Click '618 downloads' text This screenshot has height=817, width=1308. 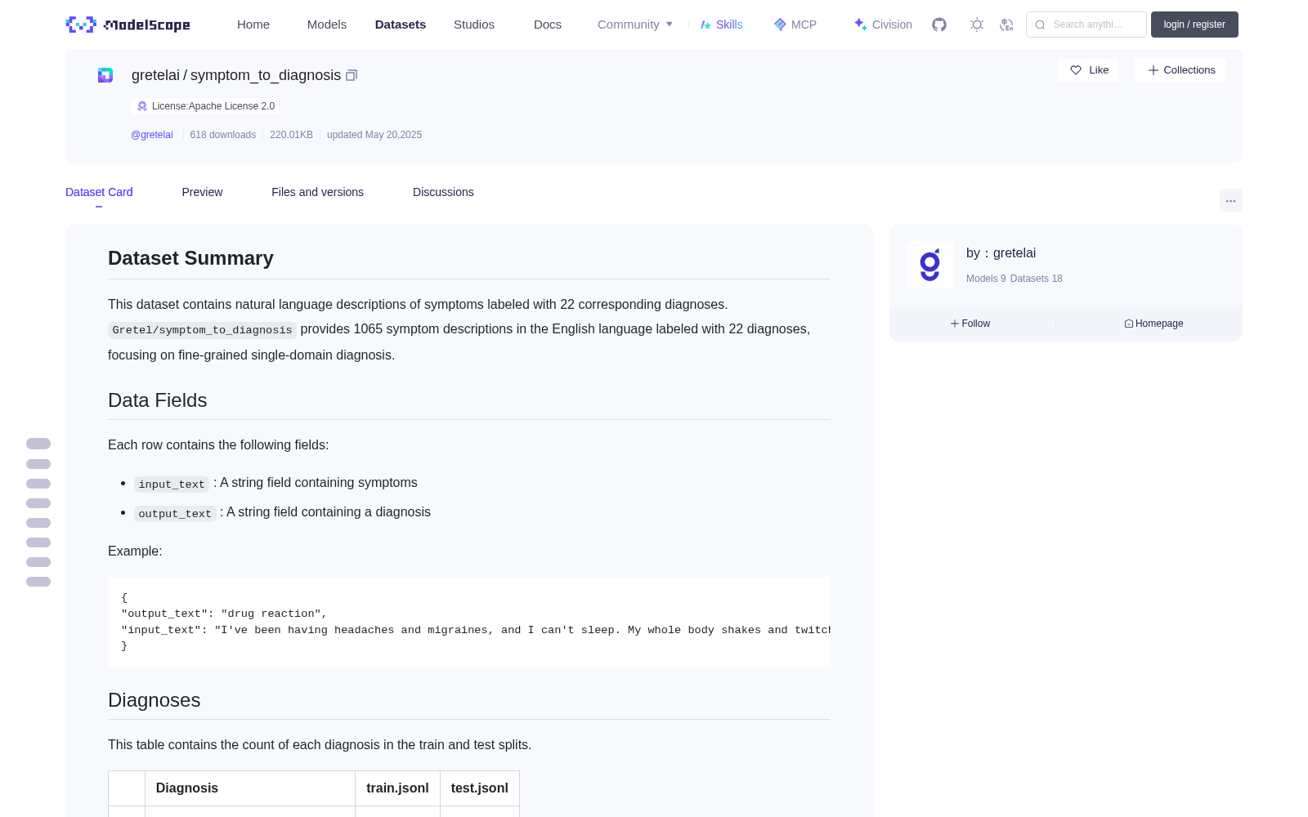click(223, 135)
